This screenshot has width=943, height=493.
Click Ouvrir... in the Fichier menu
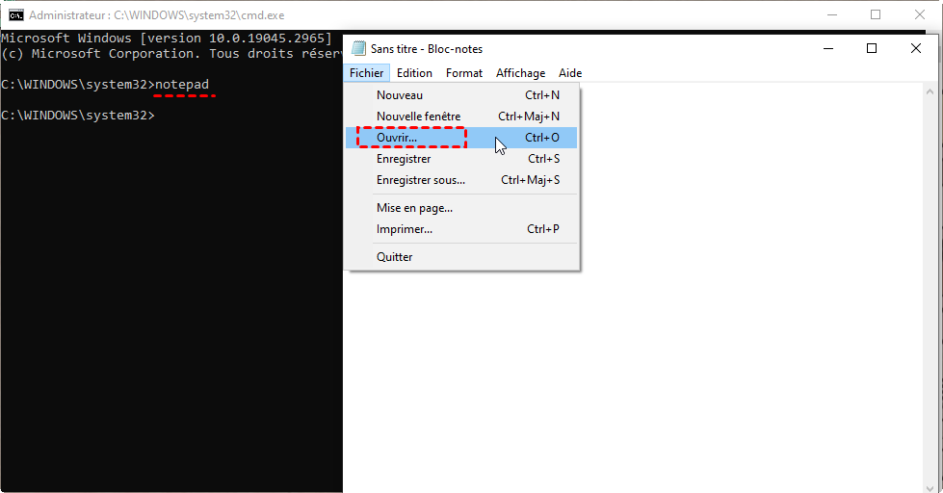pos(461,138)
